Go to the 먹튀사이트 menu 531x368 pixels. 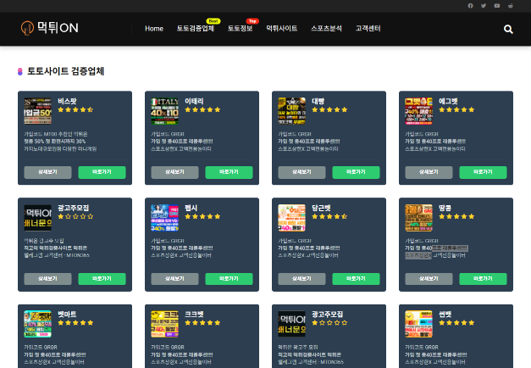(x=282, y=29)
